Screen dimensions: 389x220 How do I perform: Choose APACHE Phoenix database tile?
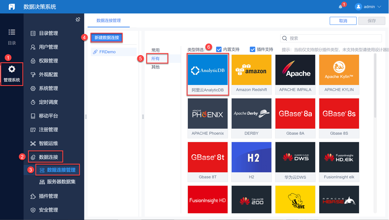pos(208,118)
